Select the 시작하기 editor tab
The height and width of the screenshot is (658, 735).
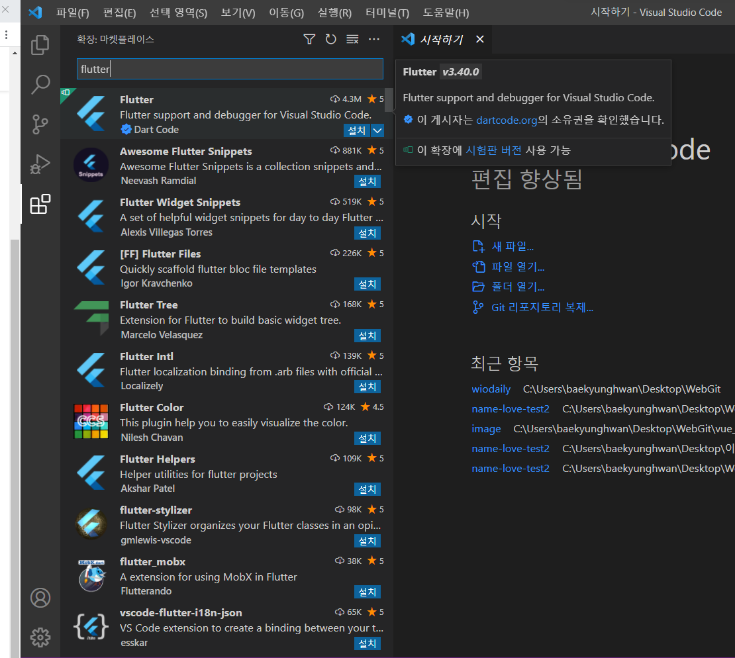[x=442, y=39]
